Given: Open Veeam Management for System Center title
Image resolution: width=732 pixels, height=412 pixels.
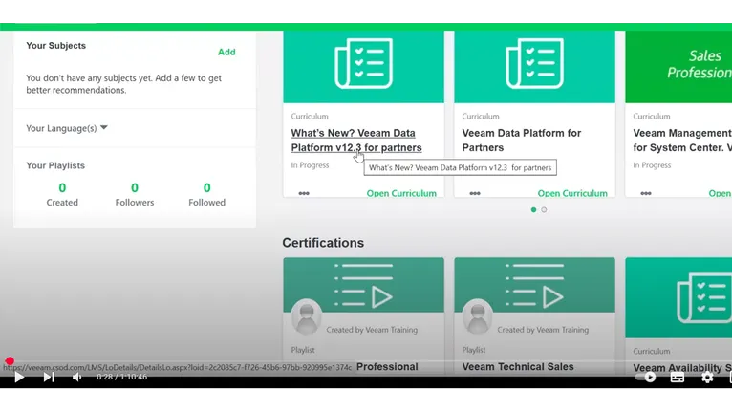Looking at the screenshot, I should [682, 141].
